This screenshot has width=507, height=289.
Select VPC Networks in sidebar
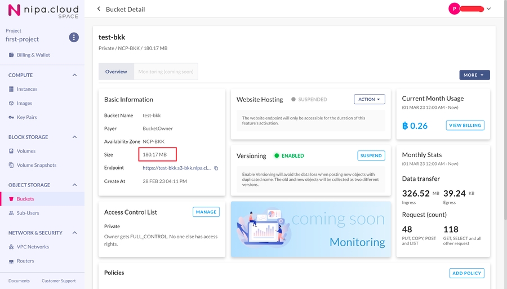tap(33, 247)
